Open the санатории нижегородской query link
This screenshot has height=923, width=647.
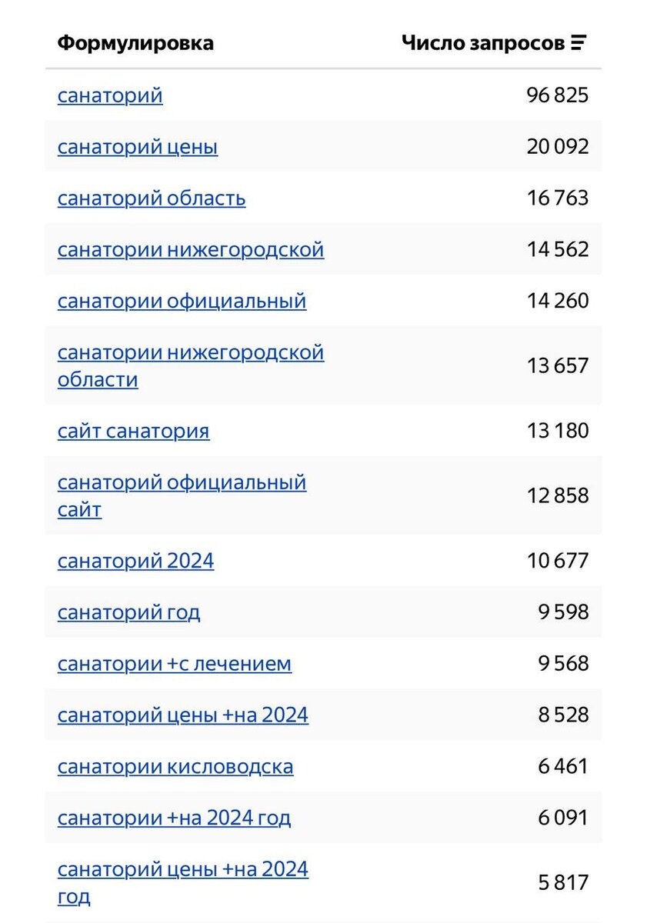click(x=191, y=249)
